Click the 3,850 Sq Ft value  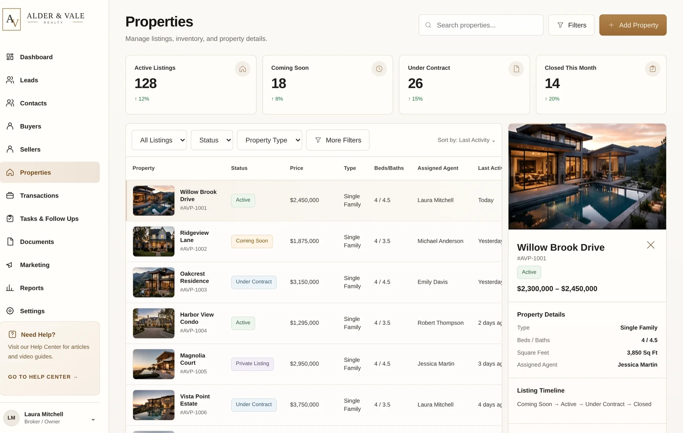click(642, 353)
